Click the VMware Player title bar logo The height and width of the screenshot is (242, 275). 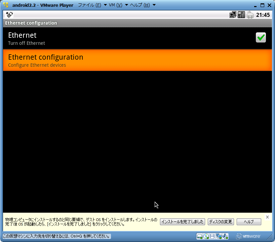6,5
